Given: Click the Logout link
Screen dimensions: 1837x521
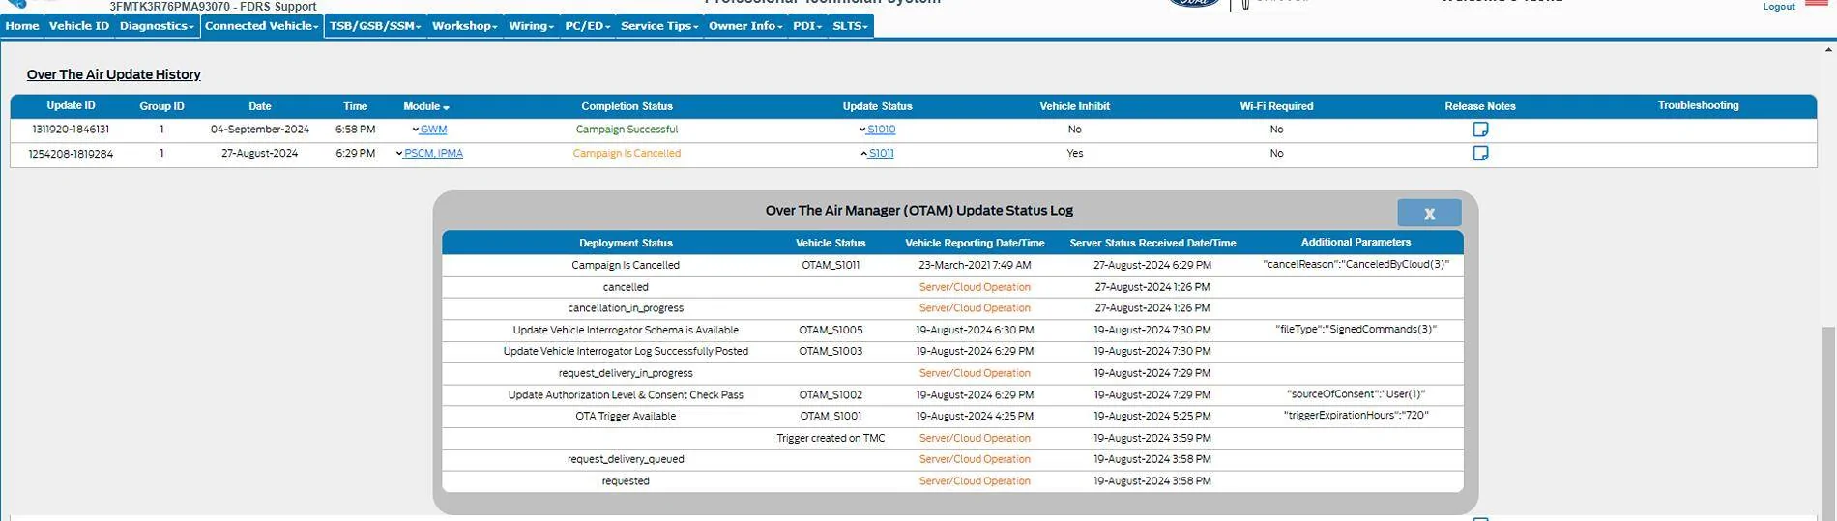Looking at the screenshot, I should tap(1779, 7).
